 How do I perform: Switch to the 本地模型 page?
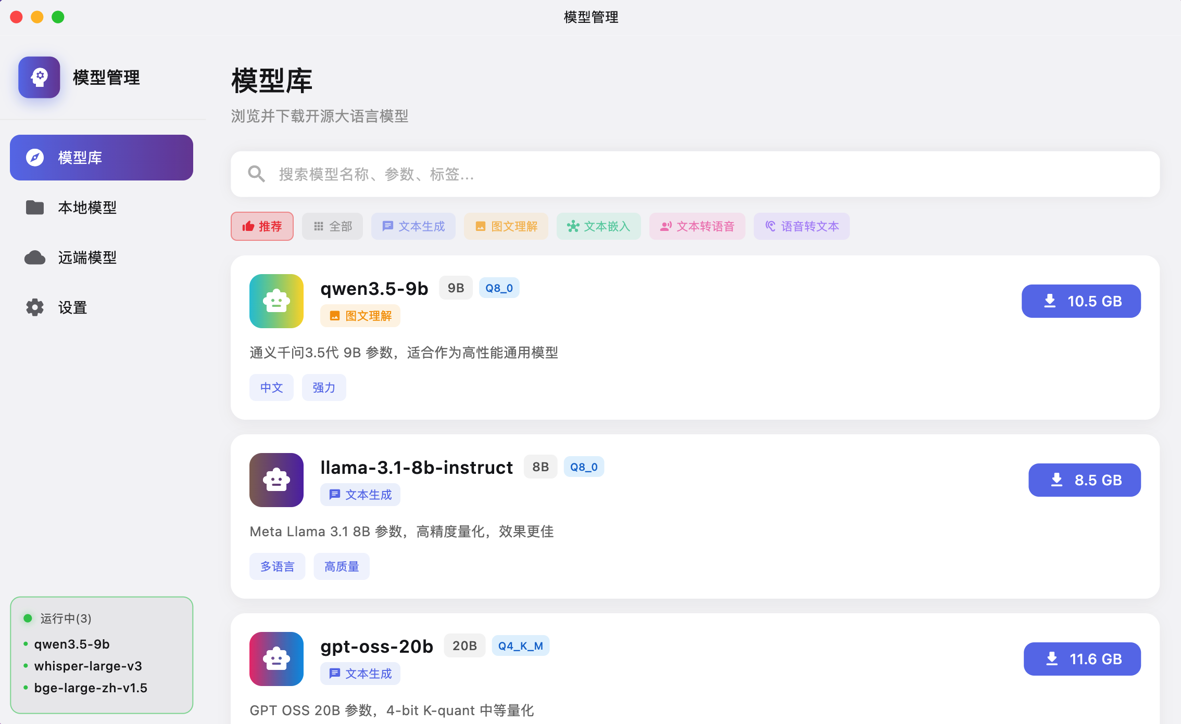point(87,208)
